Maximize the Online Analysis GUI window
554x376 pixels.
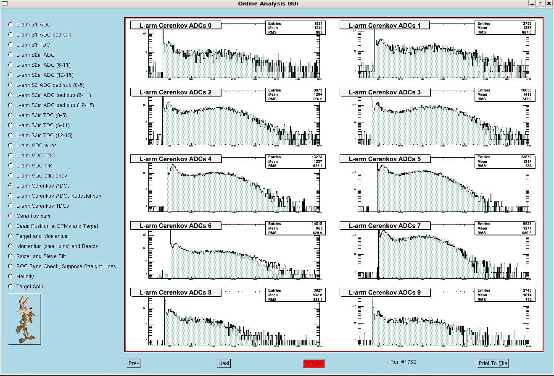point(541,3)
